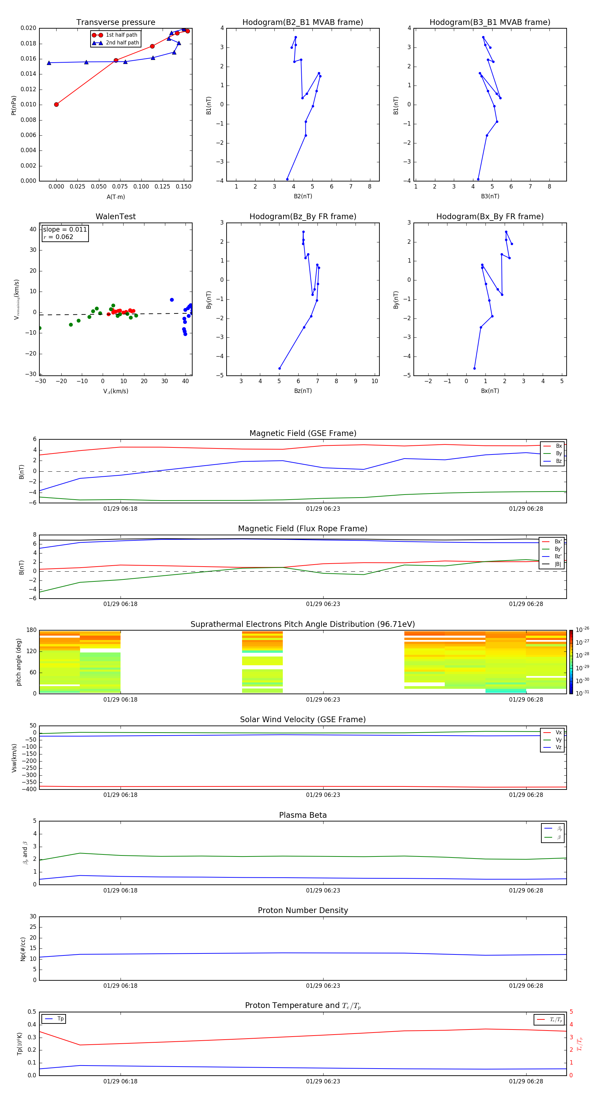Click the 'Proton Temperature and Te/Tp' title

click(303, 1006)
